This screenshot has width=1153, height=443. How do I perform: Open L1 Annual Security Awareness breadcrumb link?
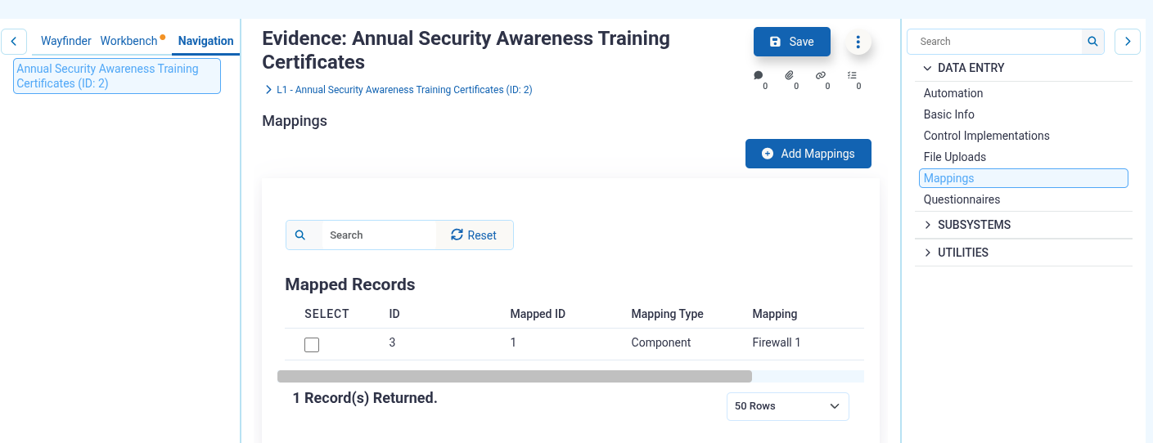click(404, 90)
